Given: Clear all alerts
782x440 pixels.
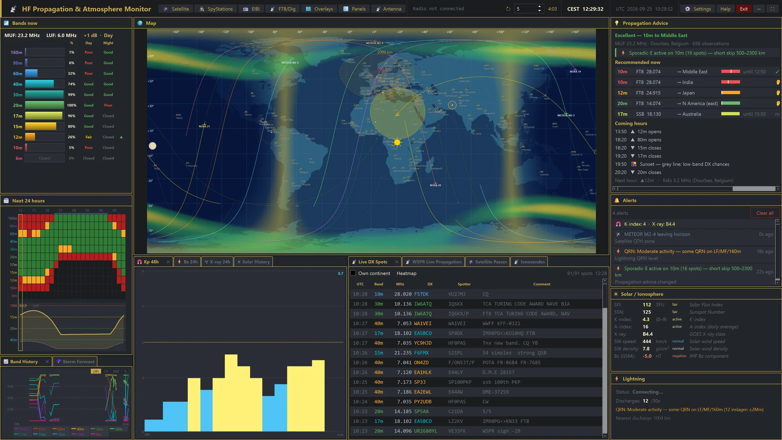Looking at the screenshot, I should pyautogui.click(x=764, y=213).
